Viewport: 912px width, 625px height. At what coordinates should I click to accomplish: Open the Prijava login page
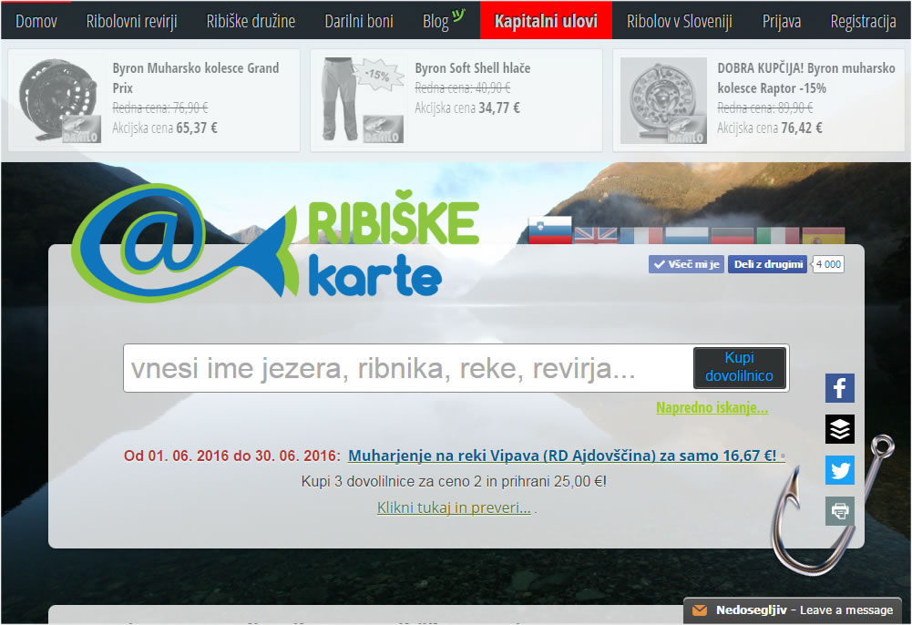pos(781,22)
